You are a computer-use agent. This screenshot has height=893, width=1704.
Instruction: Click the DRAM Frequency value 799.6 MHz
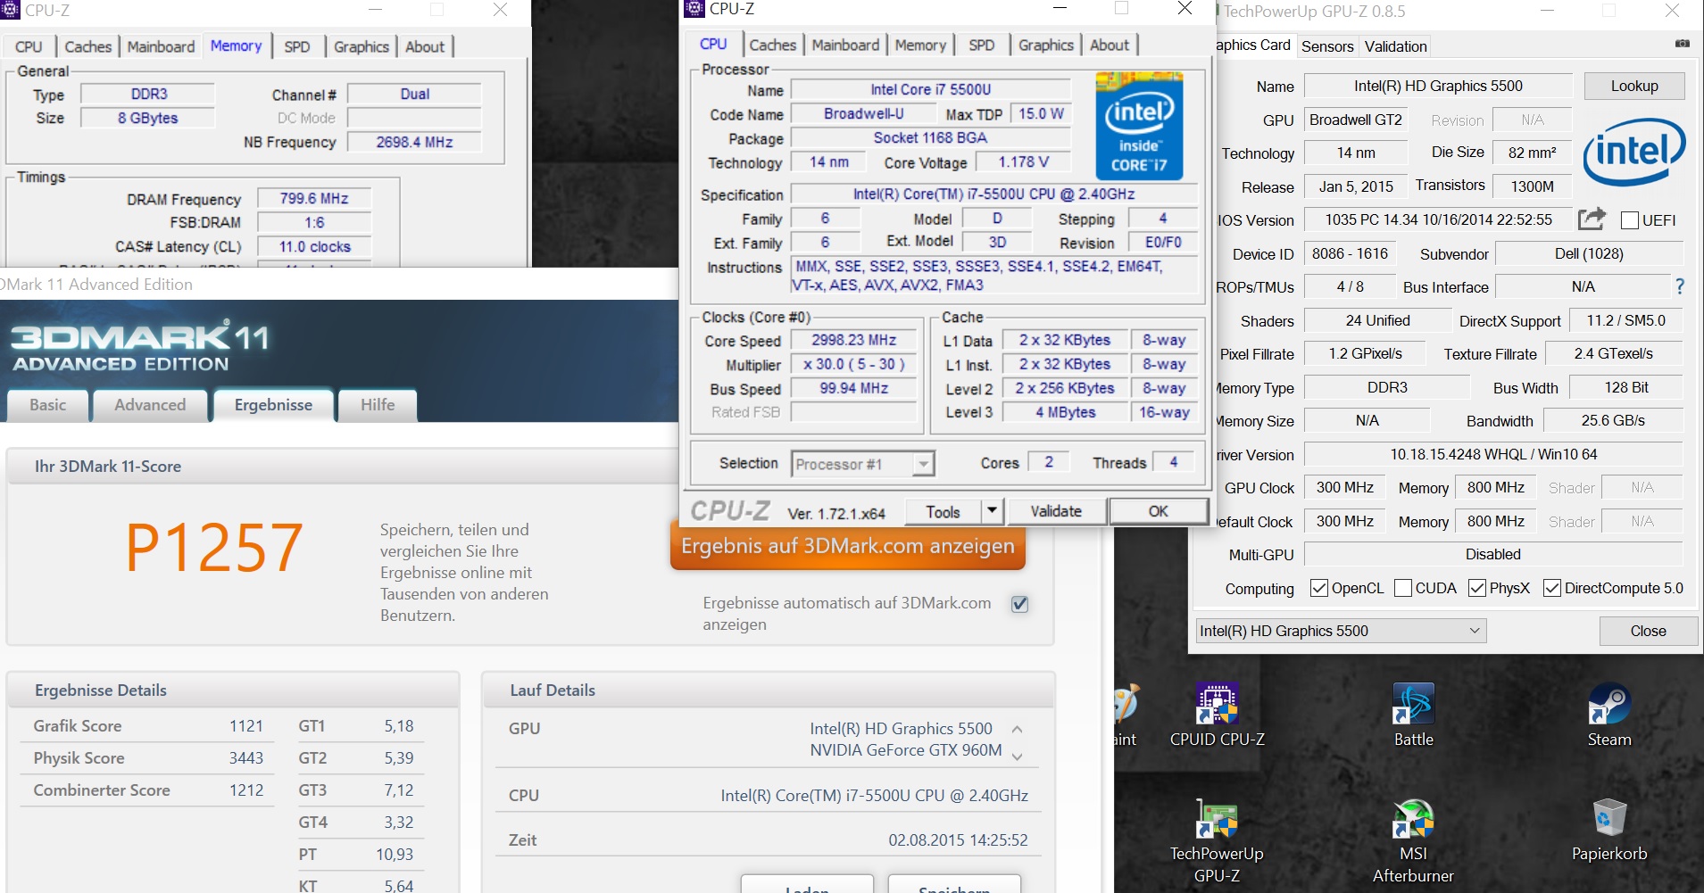tap(314, 198)
